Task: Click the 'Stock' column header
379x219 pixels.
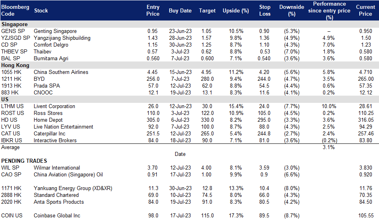Action: click(41, 10)
